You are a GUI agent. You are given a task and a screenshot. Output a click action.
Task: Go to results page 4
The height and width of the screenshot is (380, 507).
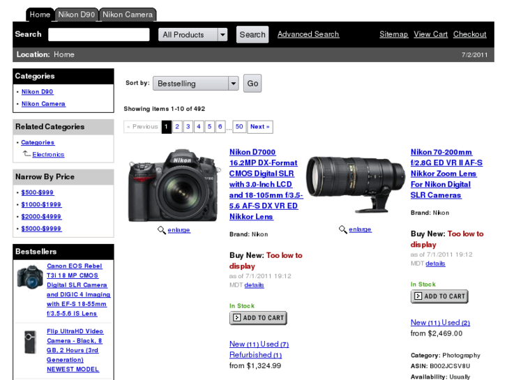tap(199, 127)
